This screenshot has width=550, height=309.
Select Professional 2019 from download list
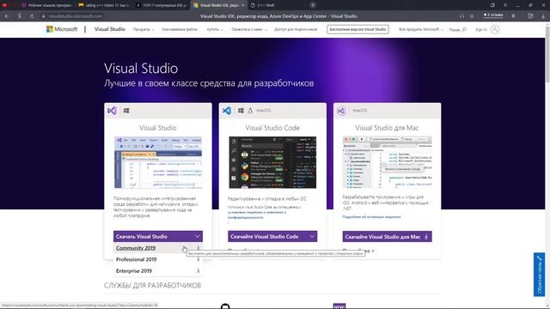[x=158, y=259]
